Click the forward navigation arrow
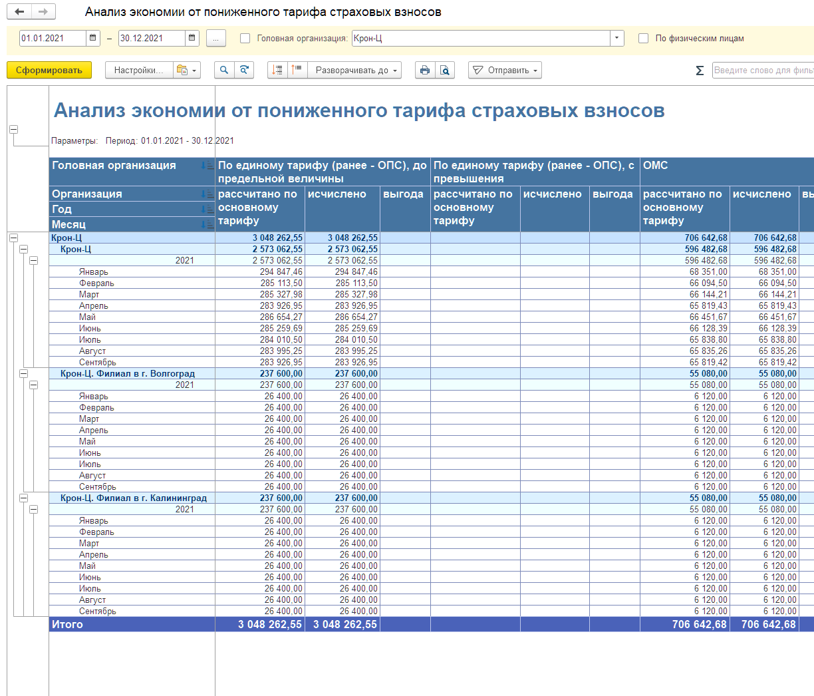Image resolution: width=814 pixels, height=696 pixels. coord(43,12)
